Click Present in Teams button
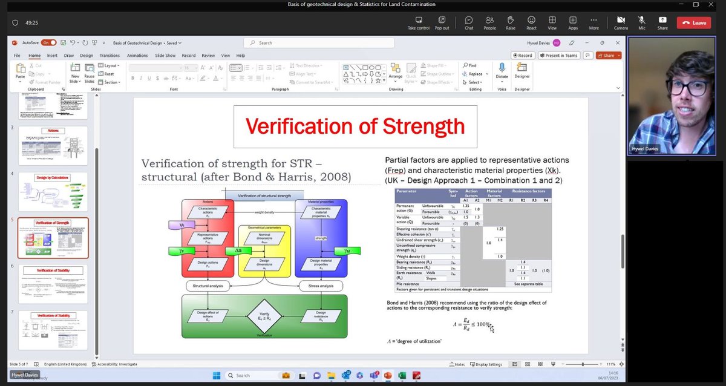This screenshot has height=386, width=726. click(558, 55)
